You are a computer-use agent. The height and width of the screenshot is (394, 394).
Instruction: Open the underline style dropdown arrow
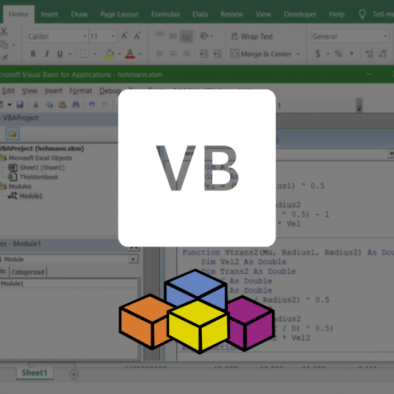(x=70, y=54)
